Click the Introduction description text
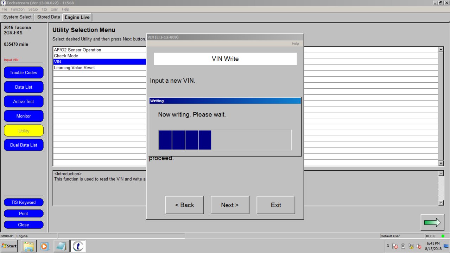Screen dimensions: 450x253 tap(100, 179)
